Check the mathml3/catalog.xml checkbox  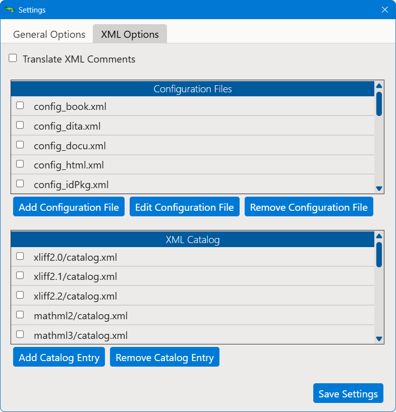(20, 334)
